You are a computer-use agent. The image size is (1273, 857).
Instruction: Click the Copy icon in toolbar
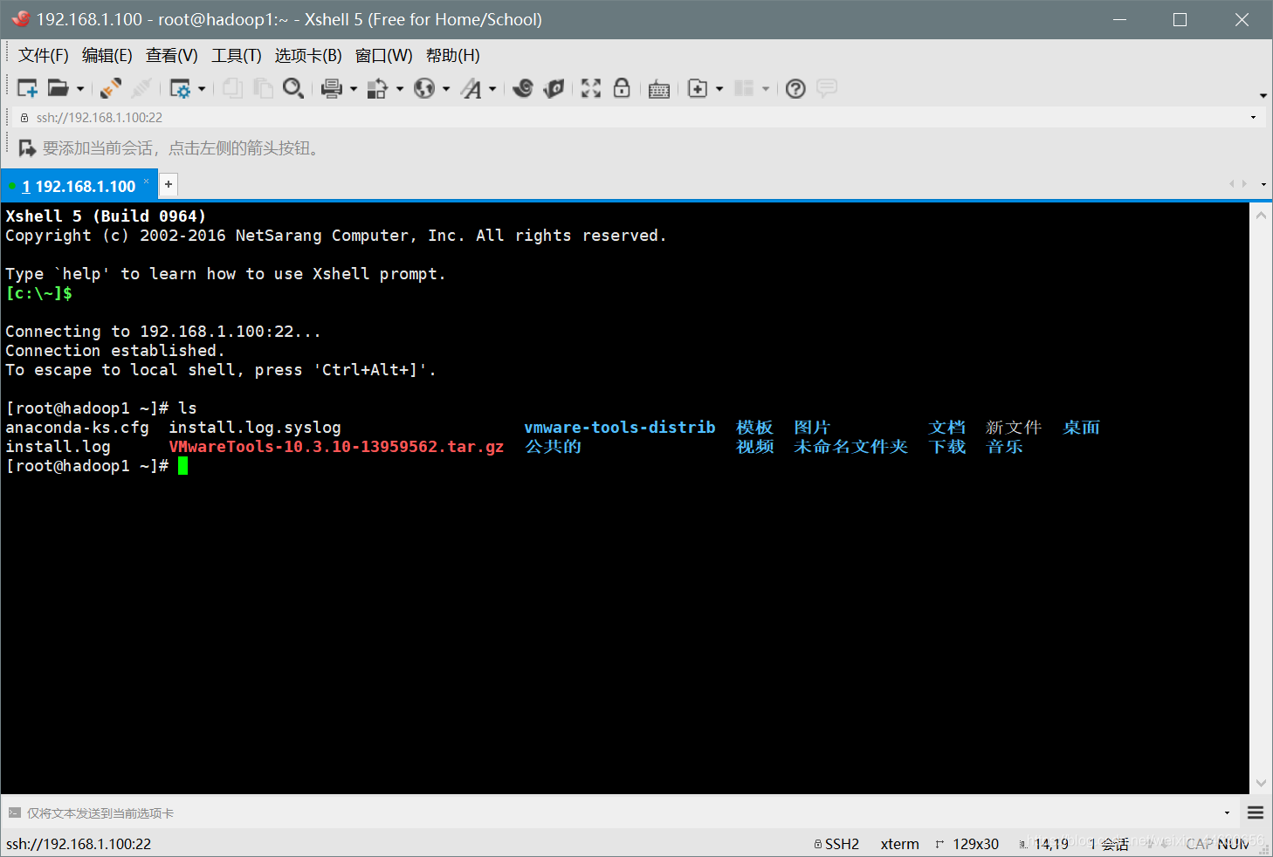[232, 88]
